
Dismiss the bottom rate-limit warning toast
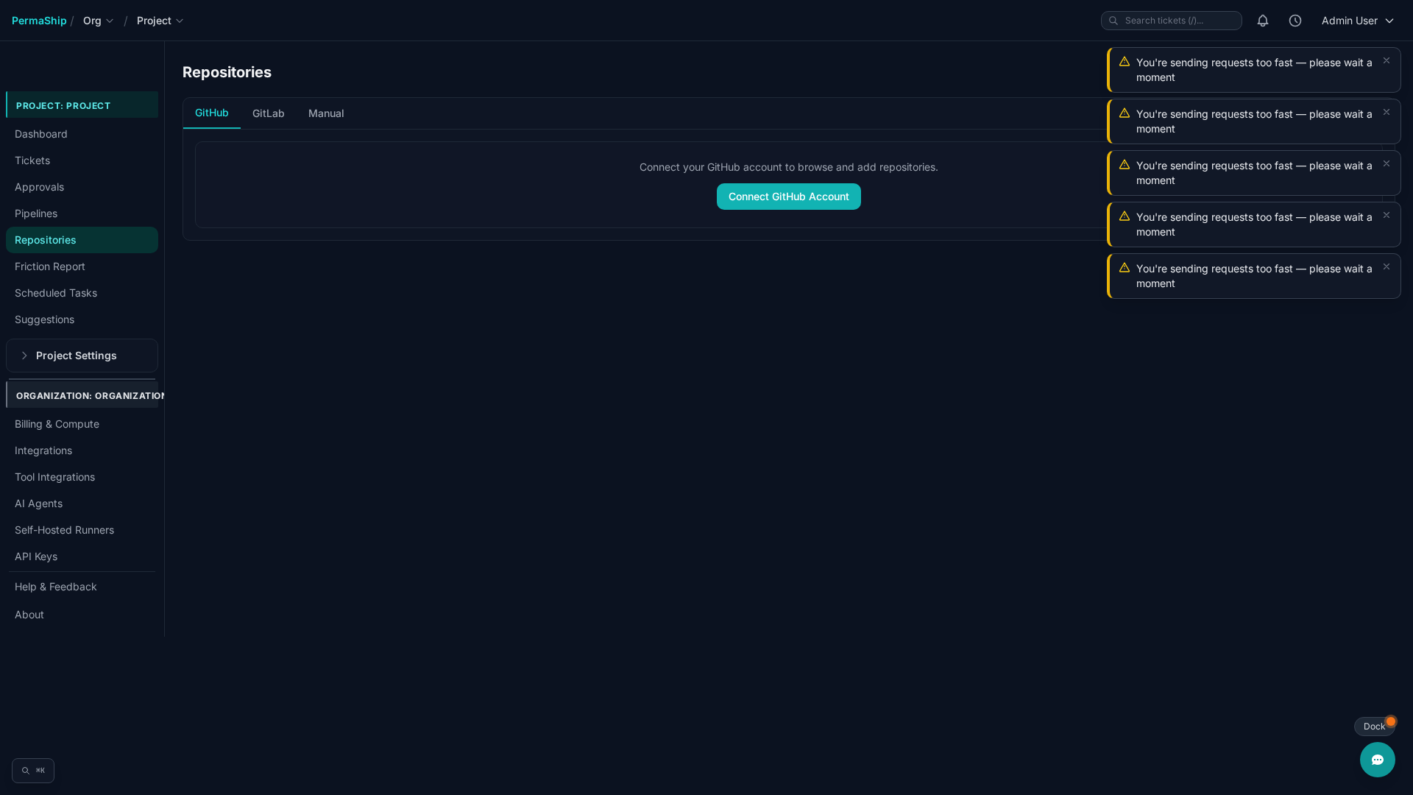(x=1387, y=266)
